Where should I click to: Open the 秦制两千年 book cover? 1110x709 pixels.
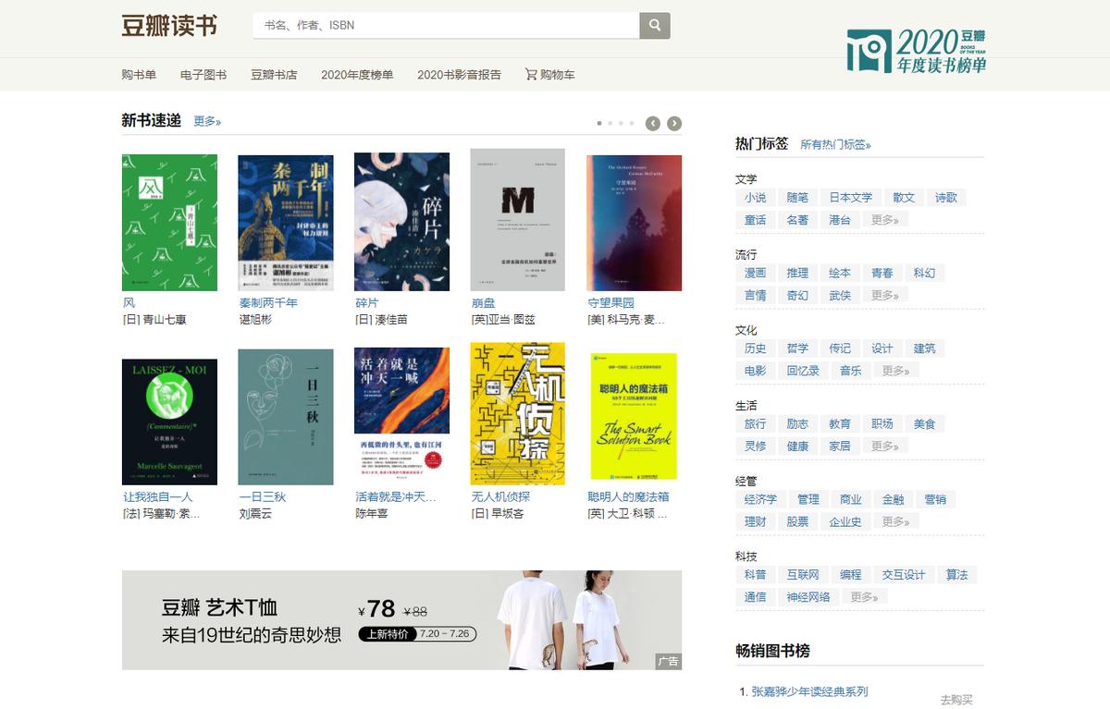(286, 223)
